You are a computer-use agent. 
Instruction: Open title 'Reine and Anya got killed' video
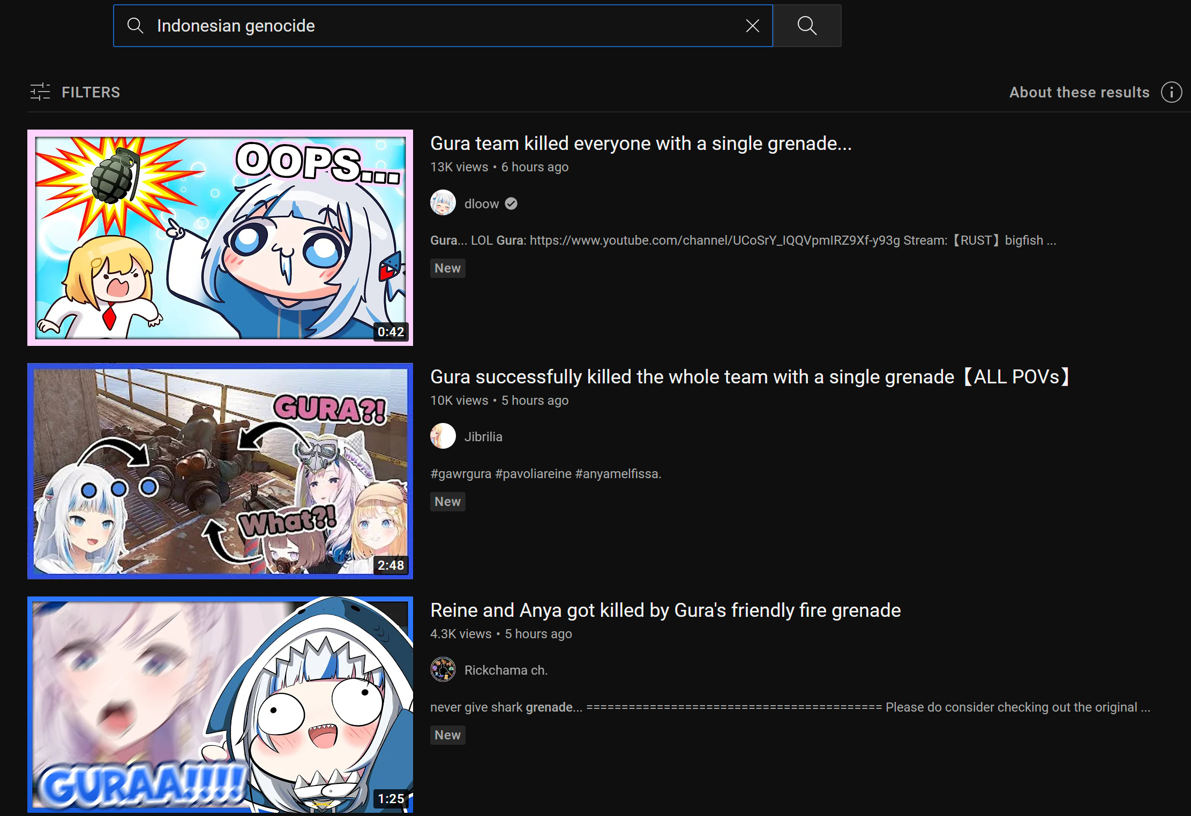coord(665,610)
